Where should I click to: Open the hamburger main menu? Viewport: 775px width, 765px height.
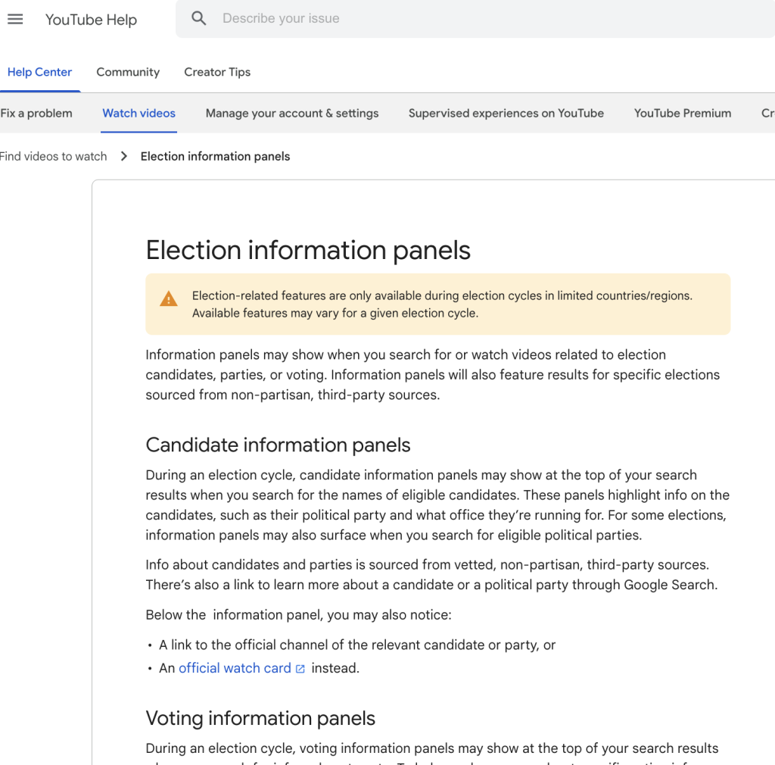15,19
